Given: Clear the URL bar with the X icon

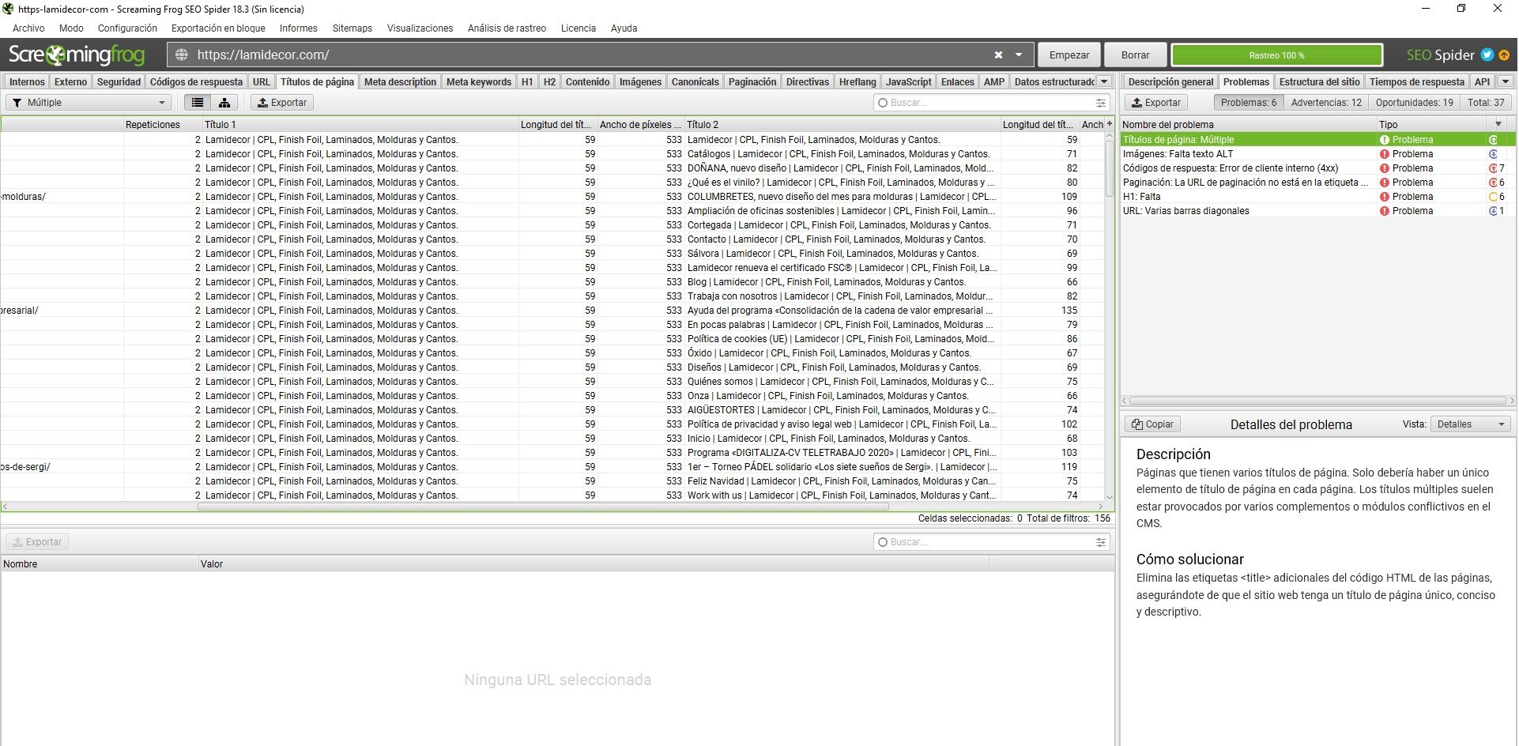Looking at the screenshot, I should (x=998, y=55).
